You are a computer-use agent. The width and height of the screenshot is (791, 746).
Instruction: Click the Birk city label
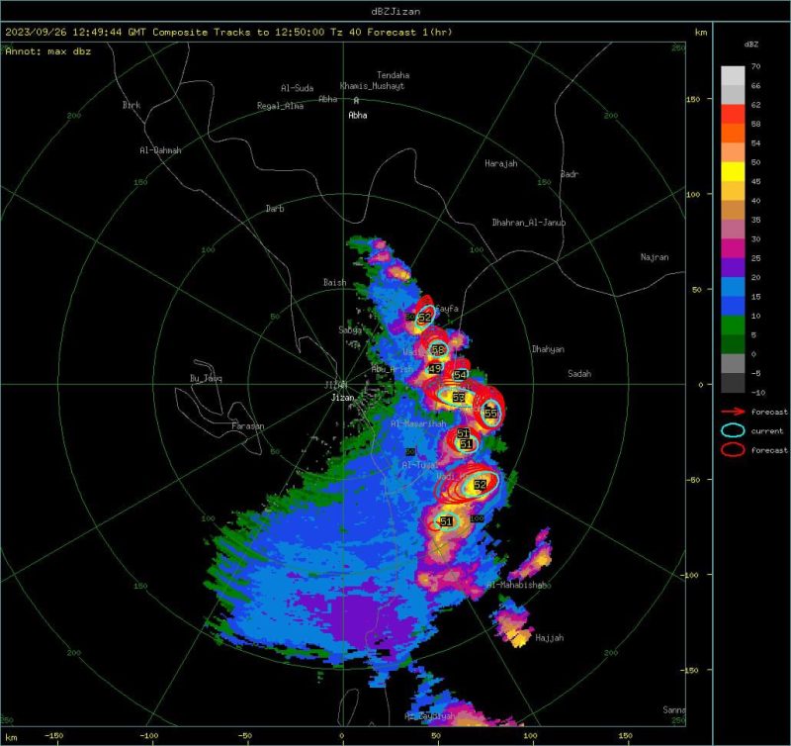pos(132,105)
